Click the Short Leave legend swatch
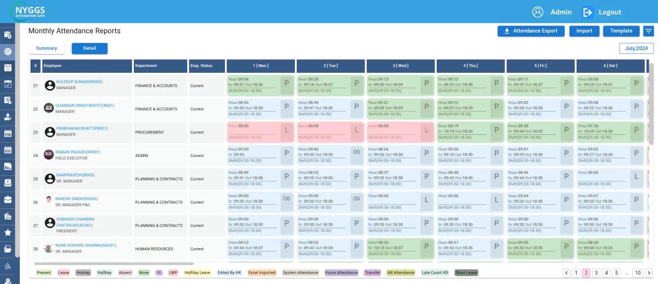This screenshot has height=284, width=658. [466, 273]
